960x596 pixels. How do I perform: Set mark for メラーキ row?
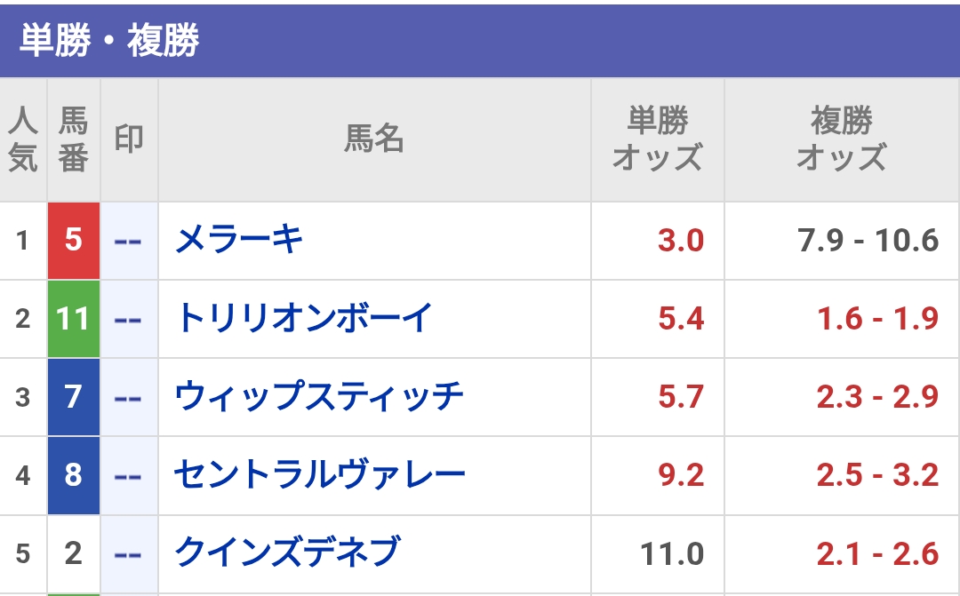[x=129, y=241]
